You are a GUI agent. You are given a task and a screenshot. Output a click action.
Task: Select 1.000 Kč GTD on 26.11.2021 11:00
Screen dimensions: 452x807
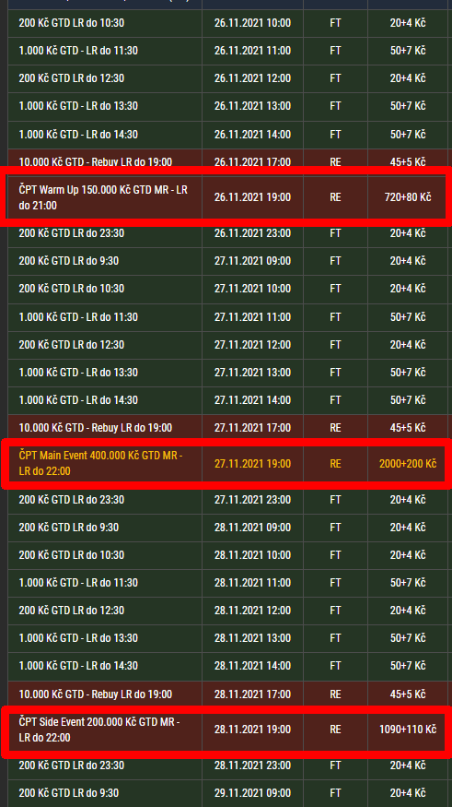coord(227,51)
